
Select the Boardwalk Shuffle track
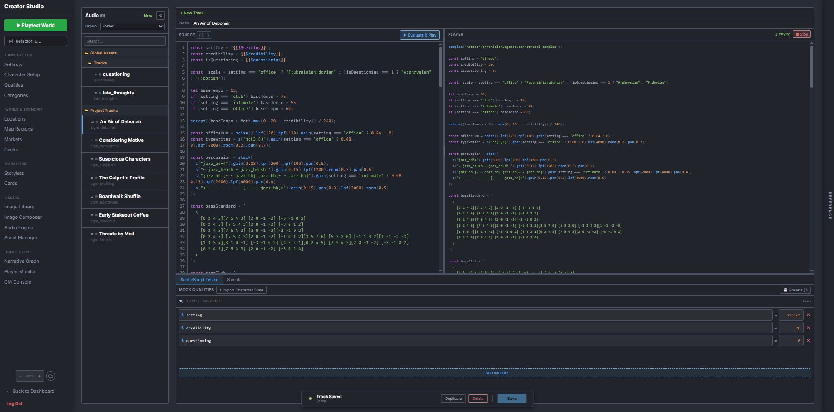pyautogui.click(x=125, y=199)
